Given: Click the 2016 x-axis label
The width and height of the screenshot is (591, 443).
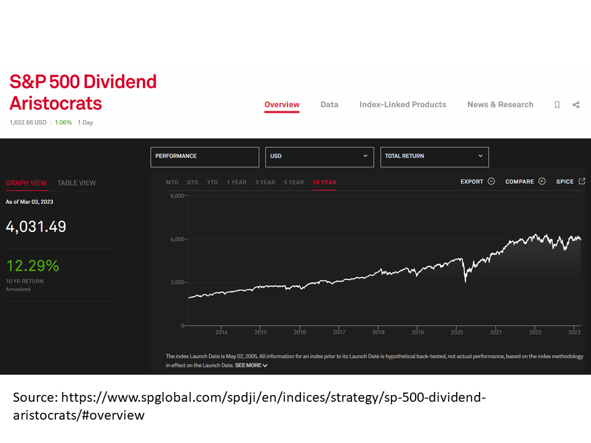Looking at the screenshot, I should pyautogui.click(x=300, y=332).
